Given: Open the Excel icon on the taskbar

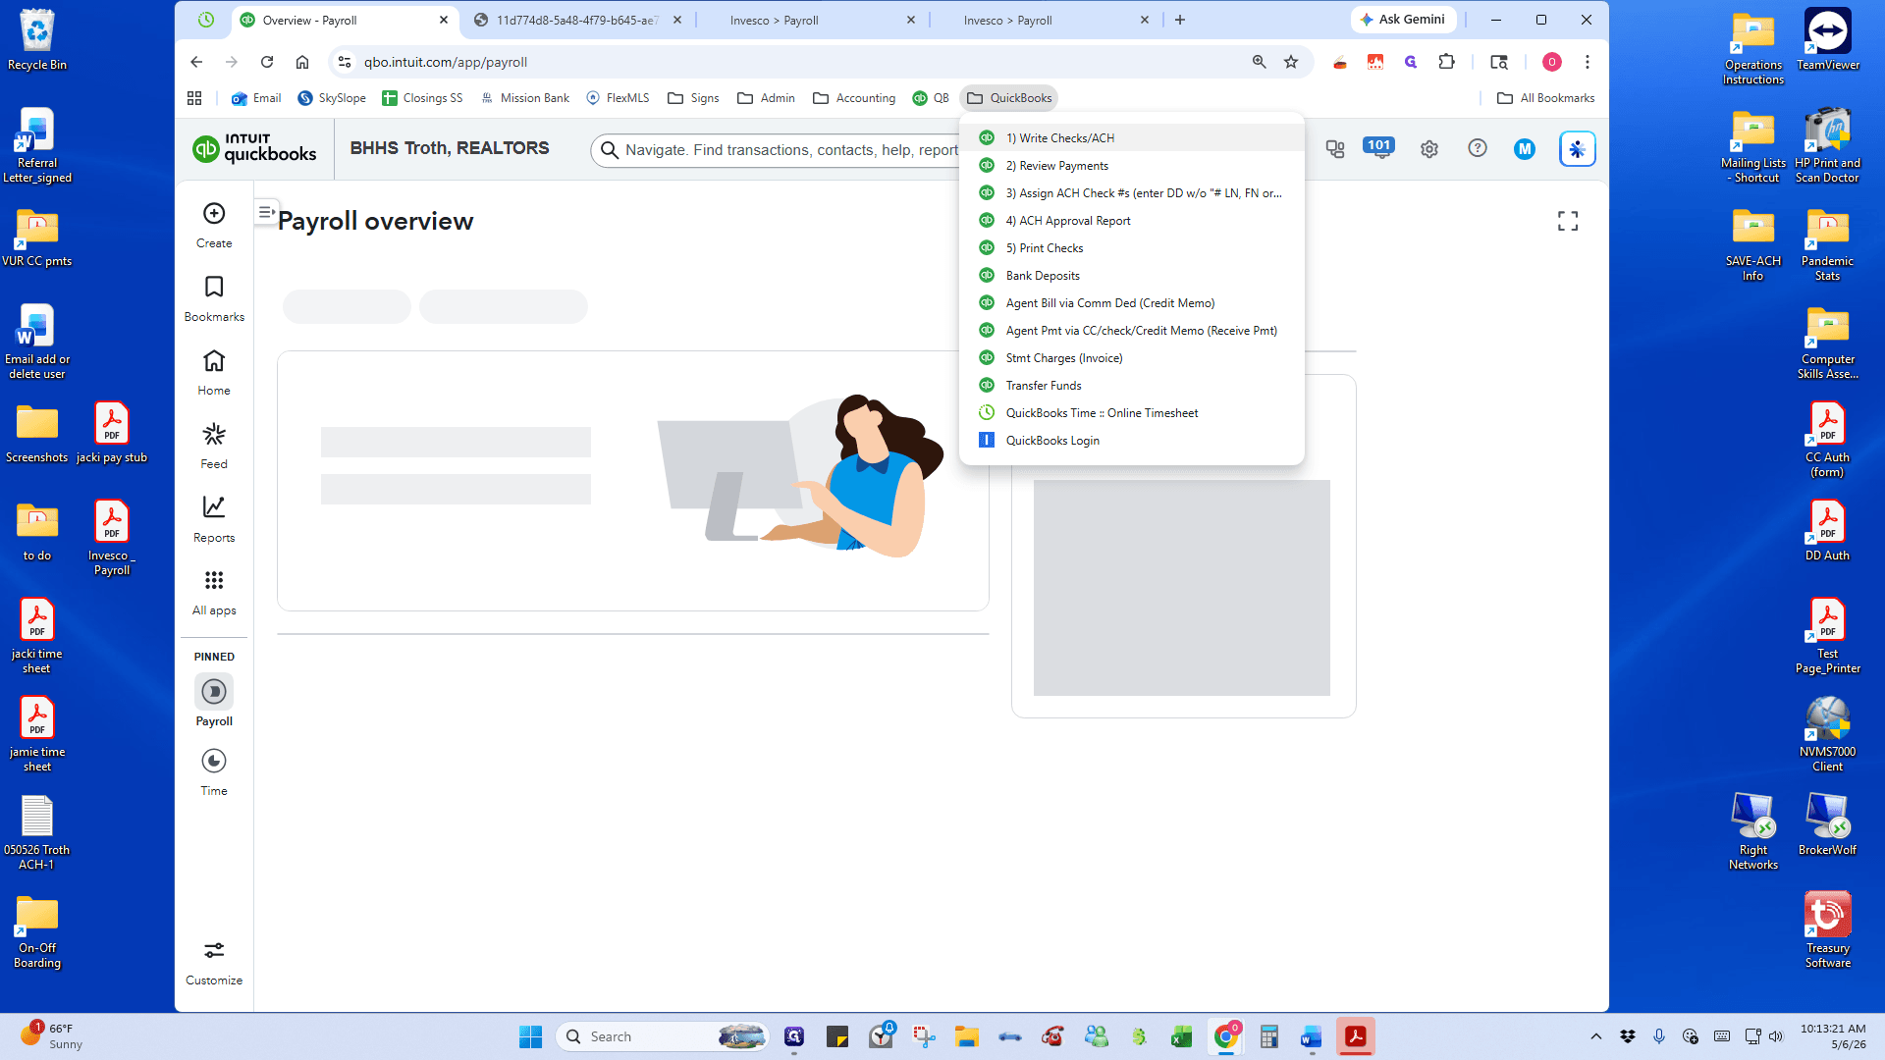Looking at the screenshot, I should pyautogui.click(x=1181, y=1036).
